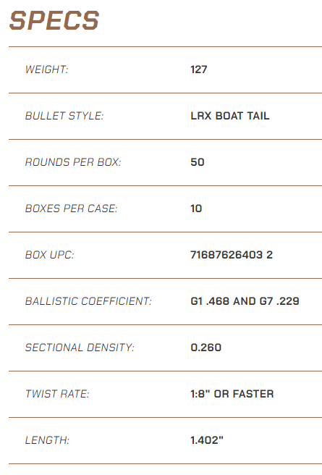Click the sectional density value 0.260
The width and height of the screenshot is (322, 475).
(206, 348)
